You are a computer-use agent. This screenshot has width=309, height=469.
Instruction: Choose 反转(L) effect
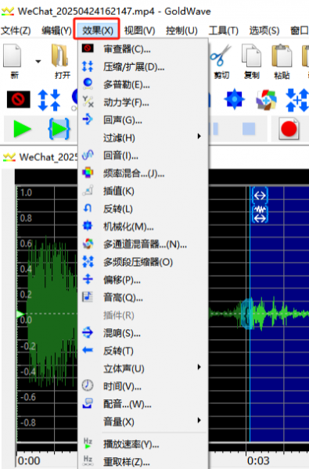(143, 209)
